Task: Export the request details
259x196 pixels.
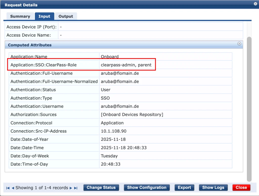Action: (184, 187)
